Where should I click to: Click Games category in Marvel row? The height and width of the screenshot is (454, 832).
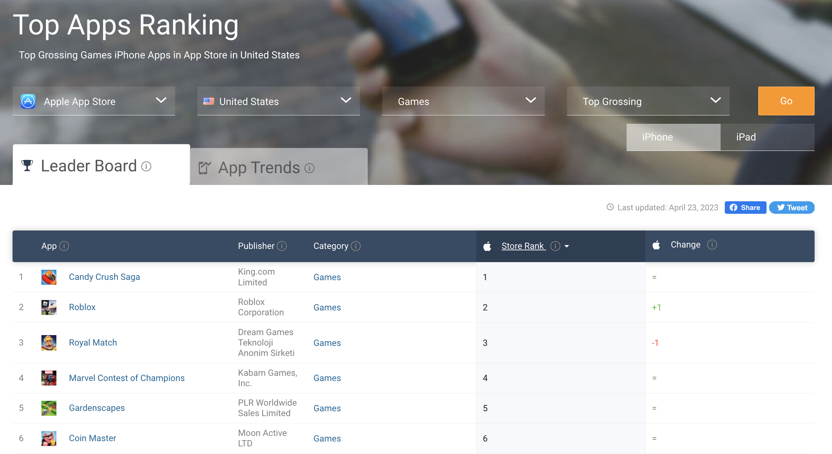click(x=327, y=378)
